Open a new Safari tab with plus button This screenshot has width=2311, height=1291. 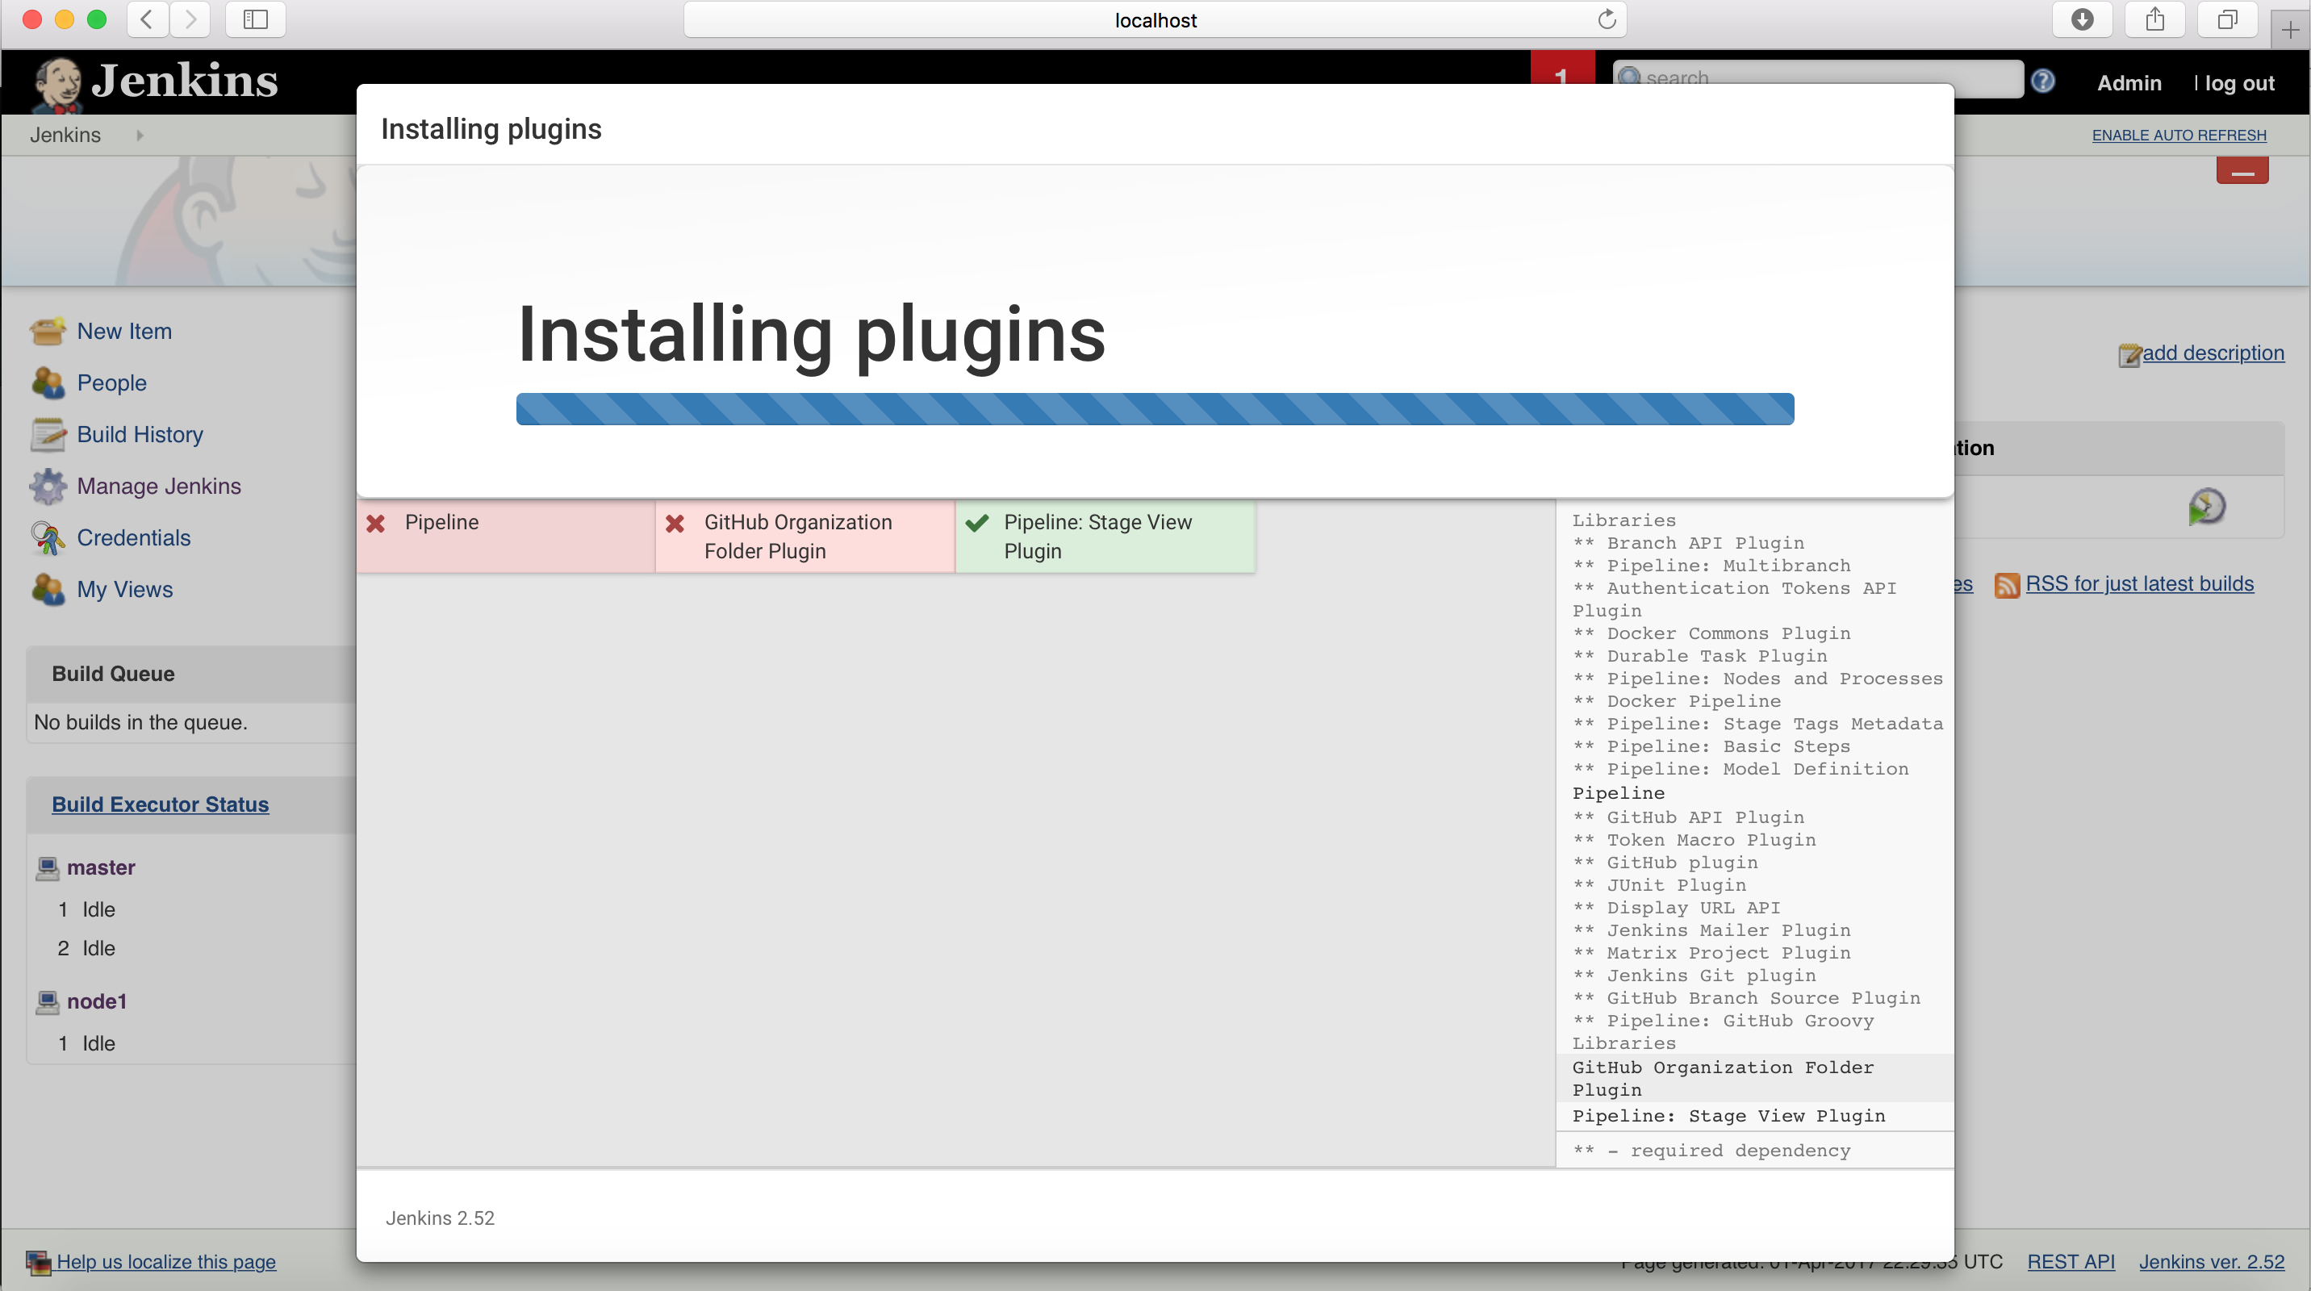coord(2290,30)
